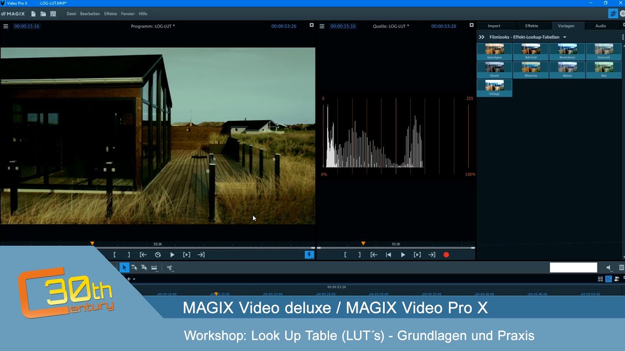This screenshot has height=351, width=625.
Task: Play the range in the program monitor
Action: (x=187, y=254)
